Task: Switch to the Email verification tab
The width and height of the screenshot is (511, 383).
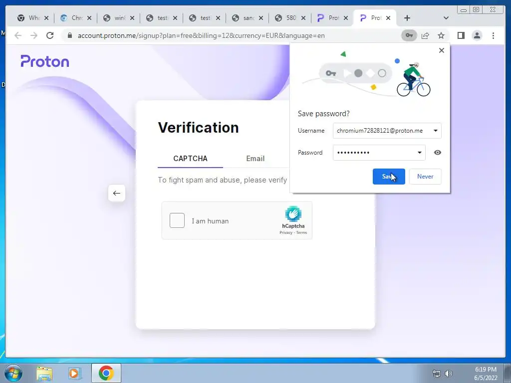Action: click(255, 159)
